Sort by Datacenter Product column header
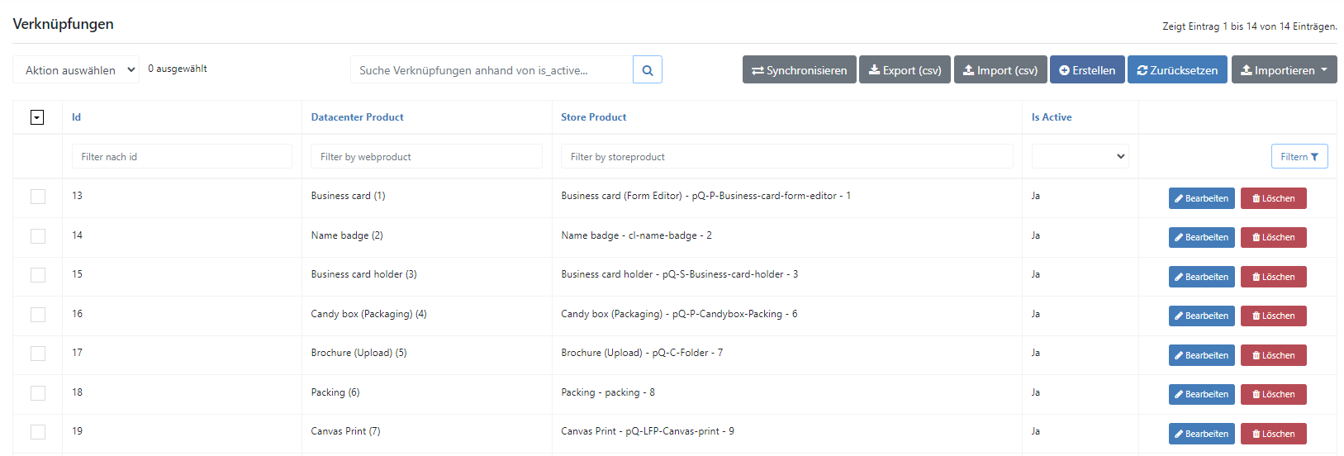The width and height of the screenshot is (1344, 456). 357,117
